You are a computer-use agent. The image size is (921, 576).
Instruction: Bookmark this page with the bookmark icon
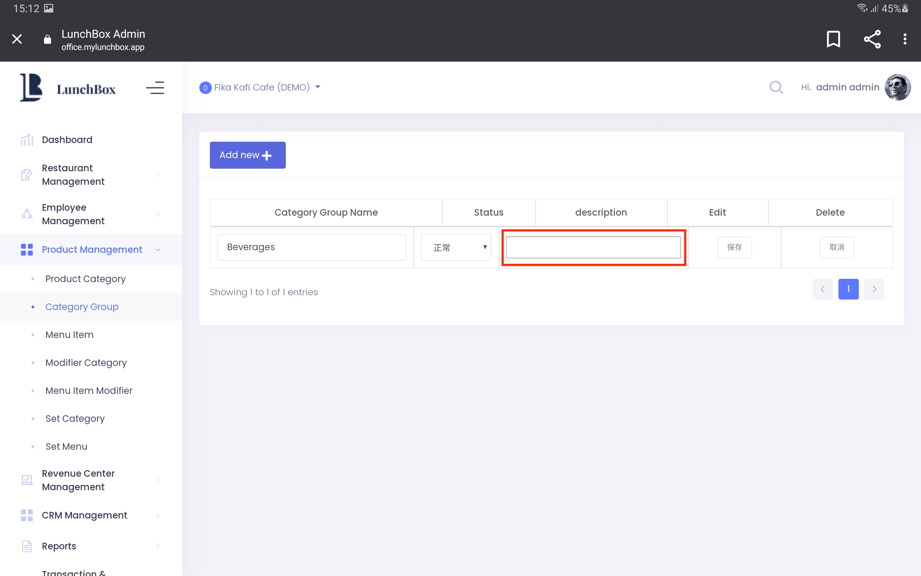point(833,39)
